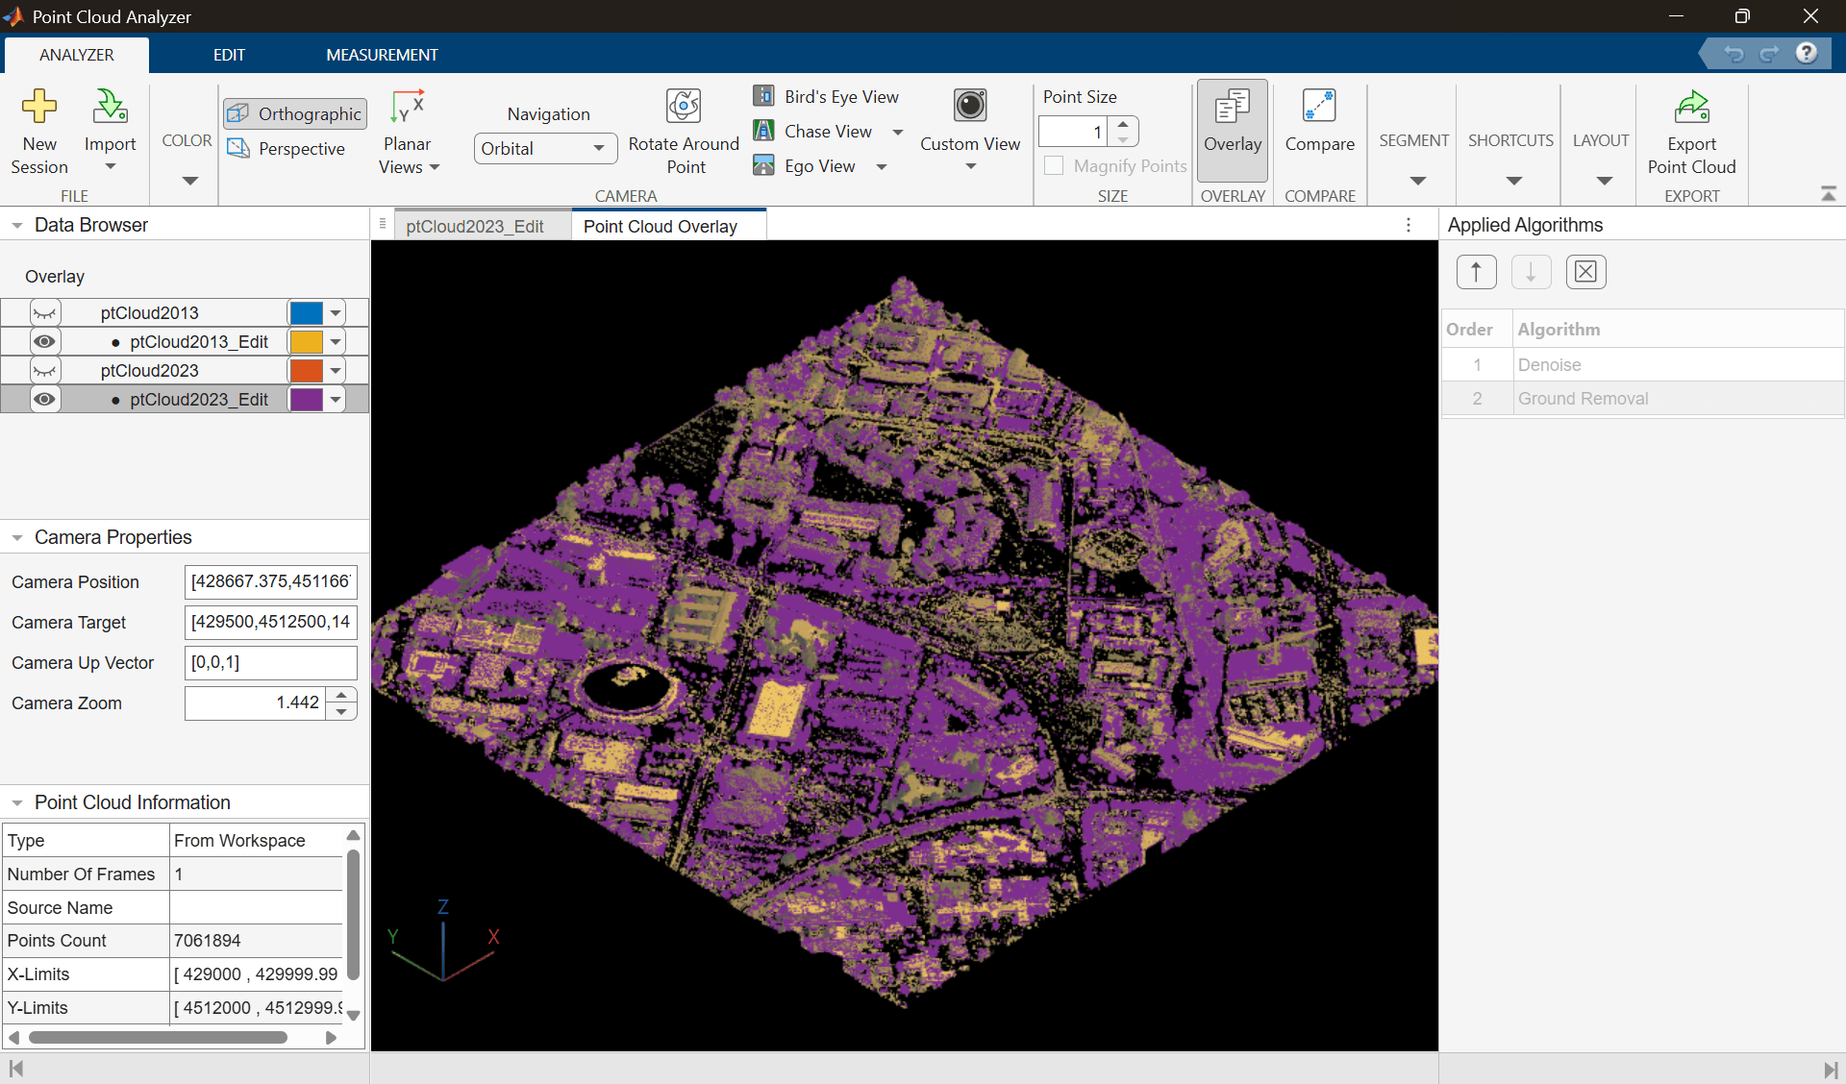Open the Planar Views menu
The width and height of the screenshot is (1846, 1084).
pos(408,132)
